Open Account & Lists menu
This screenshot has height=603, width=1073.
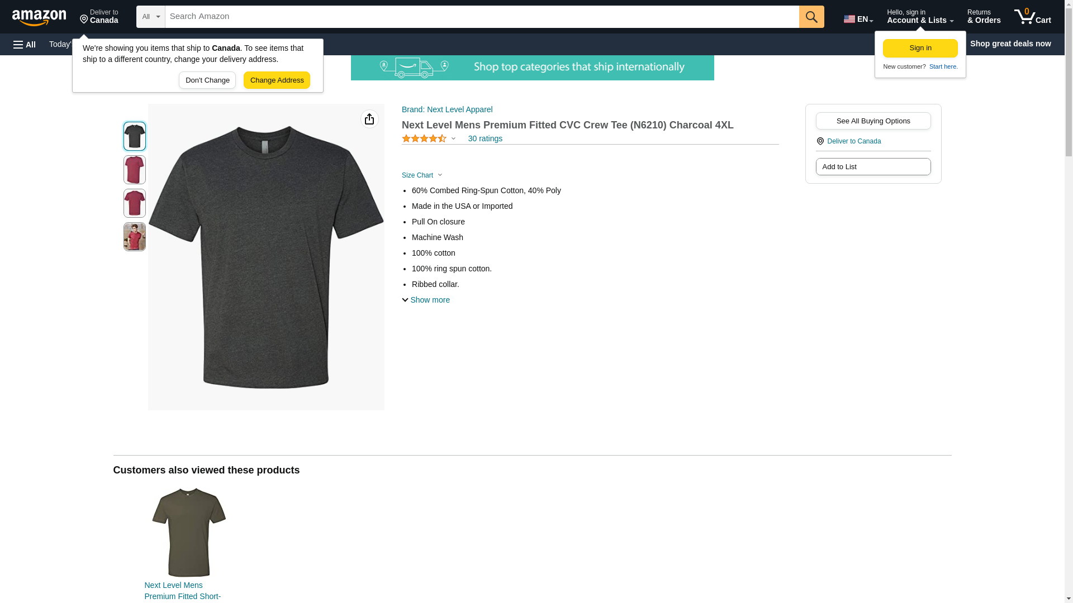click(x=919, y=17)
